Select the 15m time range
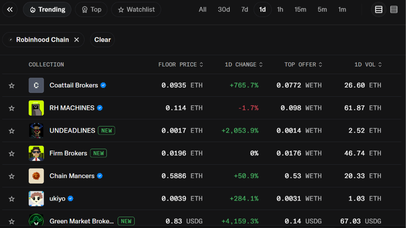The width and height of the screenshot is (406, 228). [x=300, y=10]
